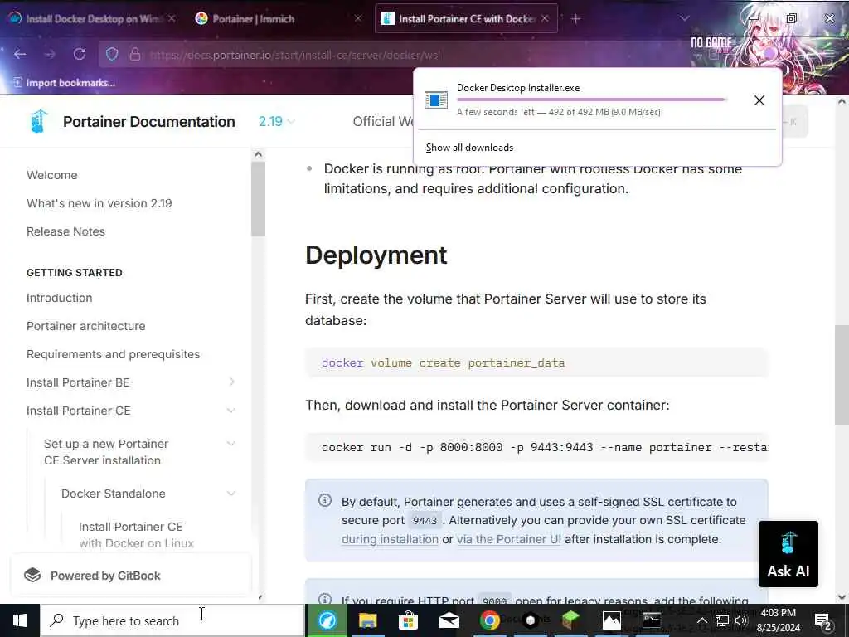Close the Install Portainer CE tab
849x637 pixels.
pos(545,18)
